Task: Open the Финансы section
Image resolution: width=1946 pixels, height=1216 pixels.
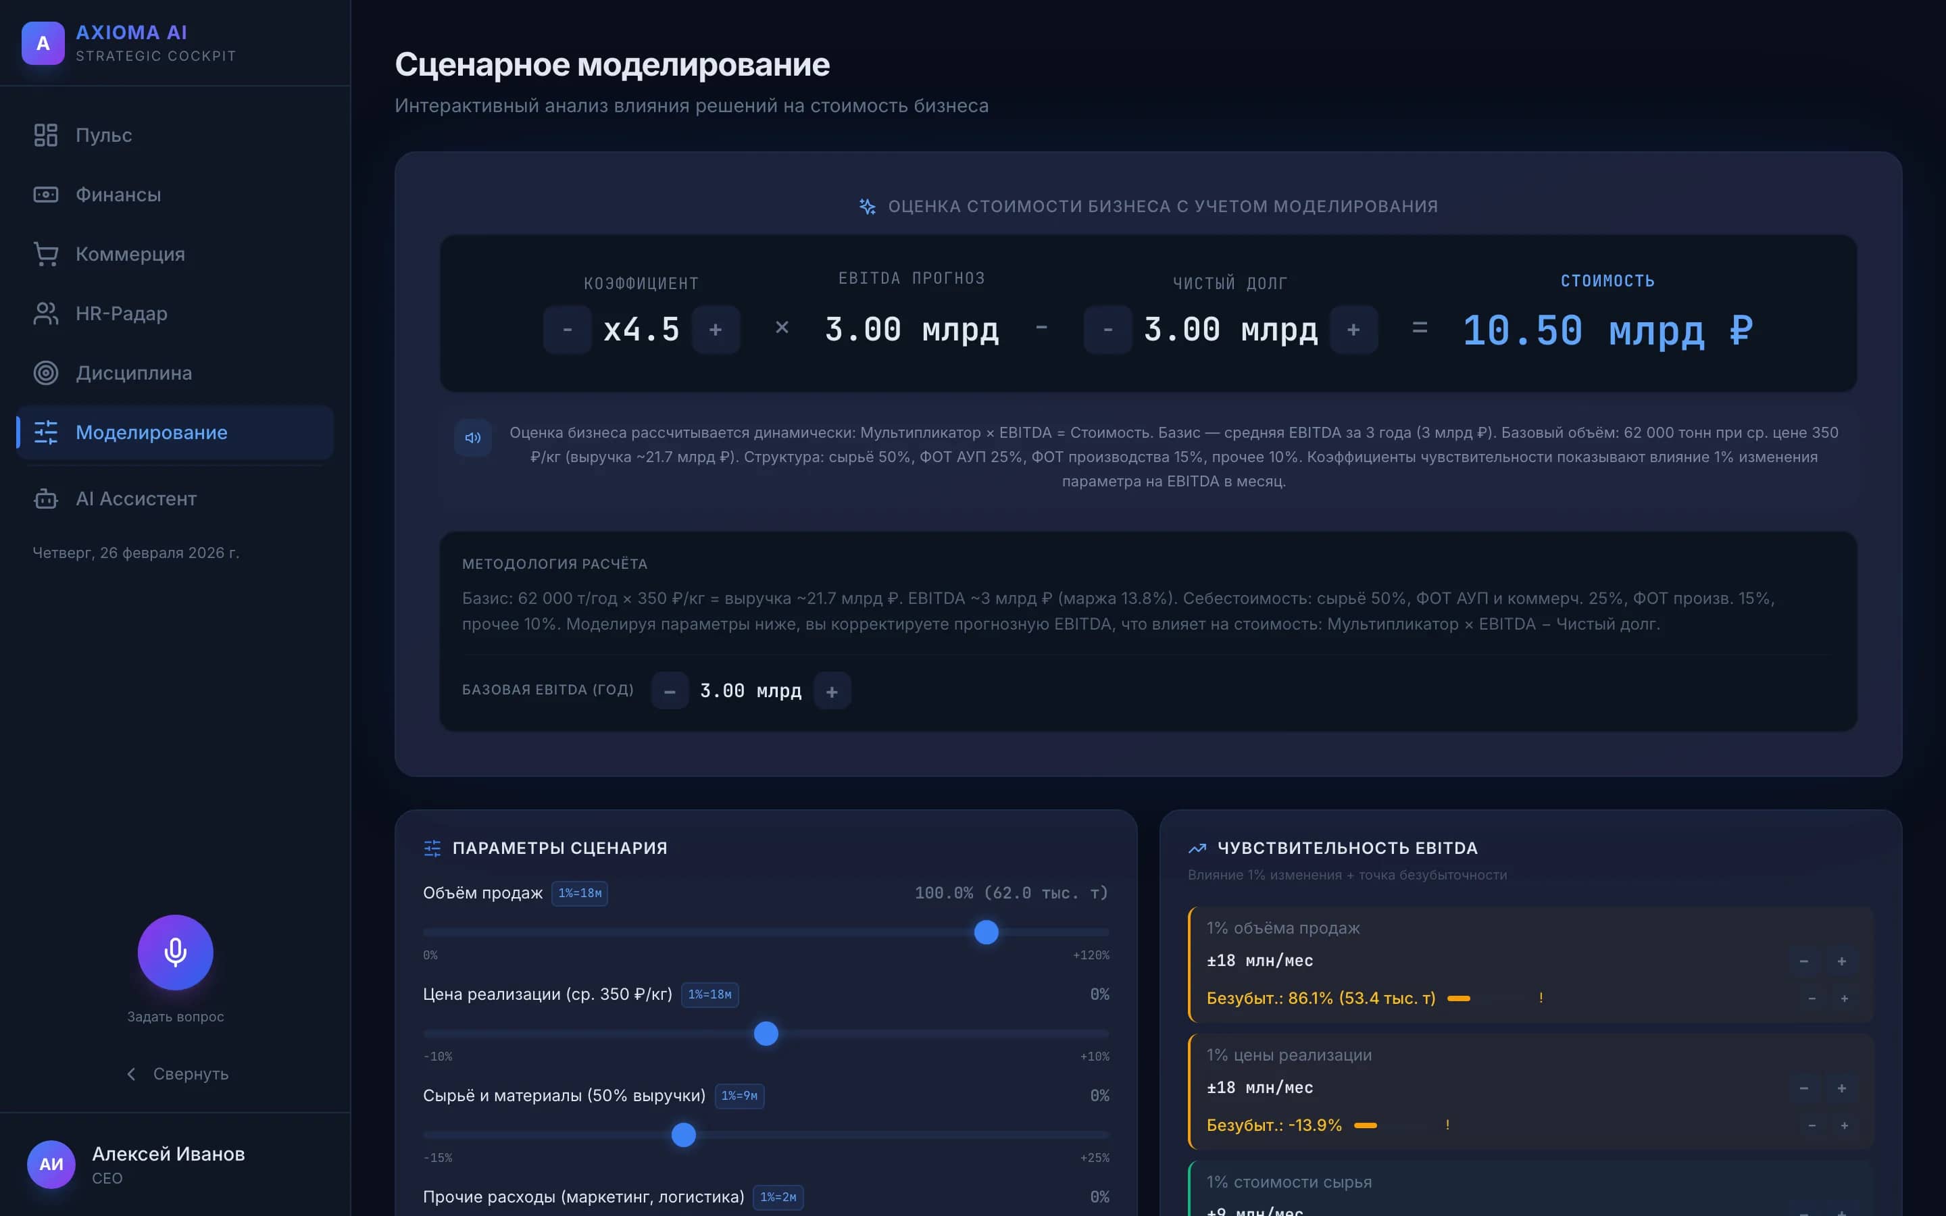Action: click(174, 195)
